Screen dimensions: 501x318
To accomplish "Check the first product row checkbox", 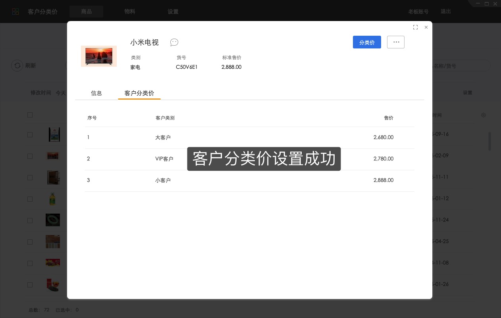I will click(x=30, y=135).
